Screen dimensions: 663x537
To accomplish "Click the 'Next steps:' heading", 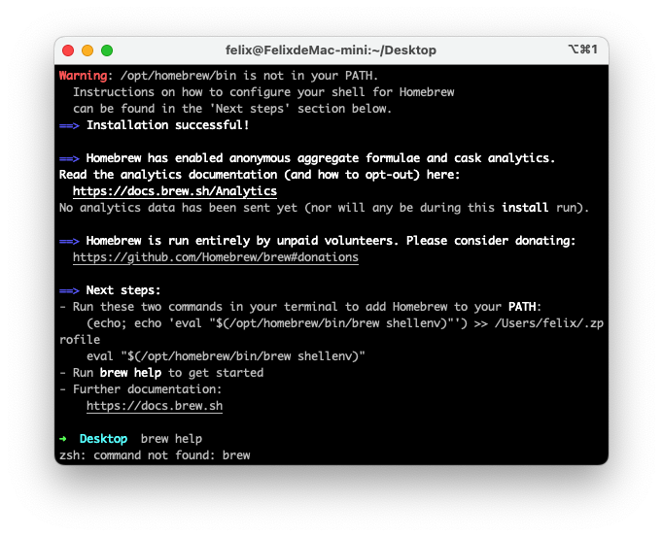I will 123,290.
